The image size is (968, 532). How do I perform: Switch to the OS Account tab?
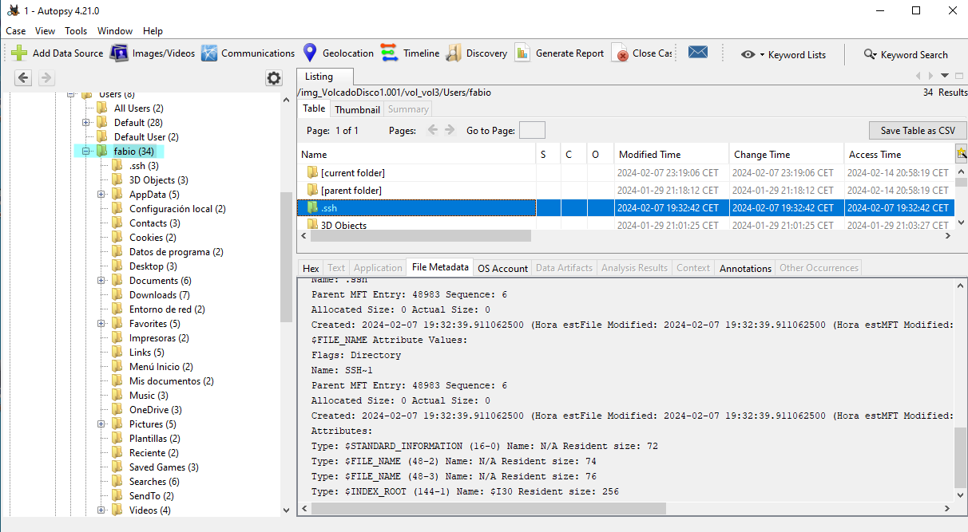click(x=502, y=268)
